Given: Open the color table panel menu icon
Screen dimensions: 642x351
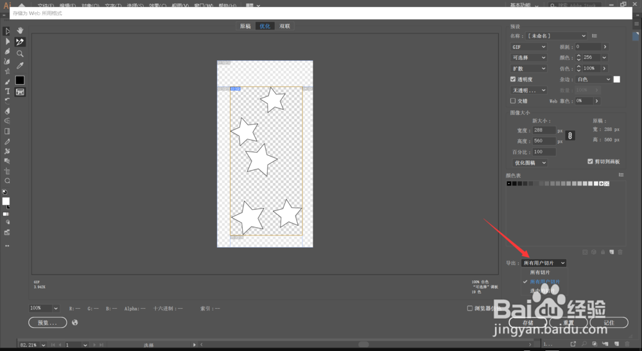Looking at the screenshot, I should [621, 175].
